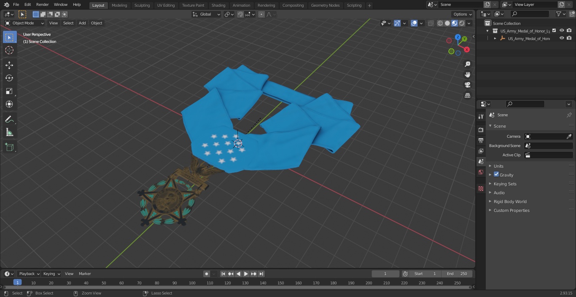Open the Render menu
This screenshot has height=297, width=576.
coord(42,5)
